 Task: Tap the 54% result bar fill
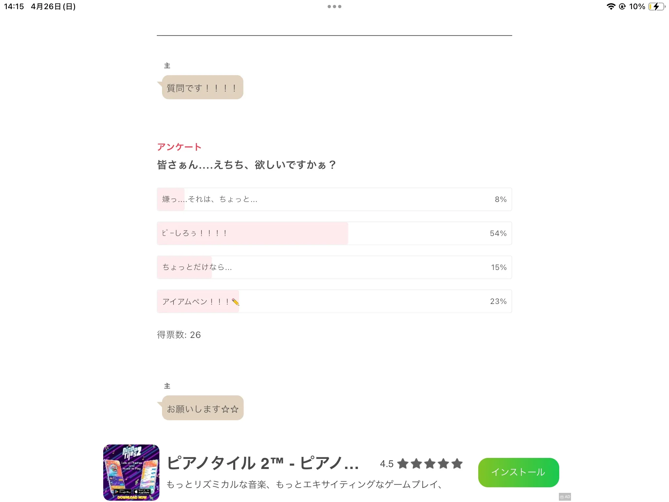click(253, 233)
